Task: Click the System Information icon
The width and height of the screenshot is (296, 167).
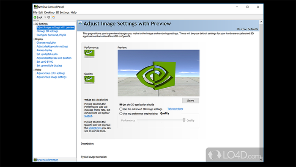Action: [35, 160]
